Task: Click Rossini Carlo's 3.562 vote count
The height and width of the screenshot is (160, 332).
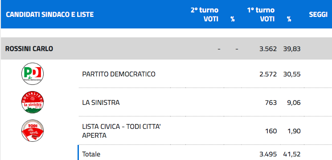Action: point(268,49)
